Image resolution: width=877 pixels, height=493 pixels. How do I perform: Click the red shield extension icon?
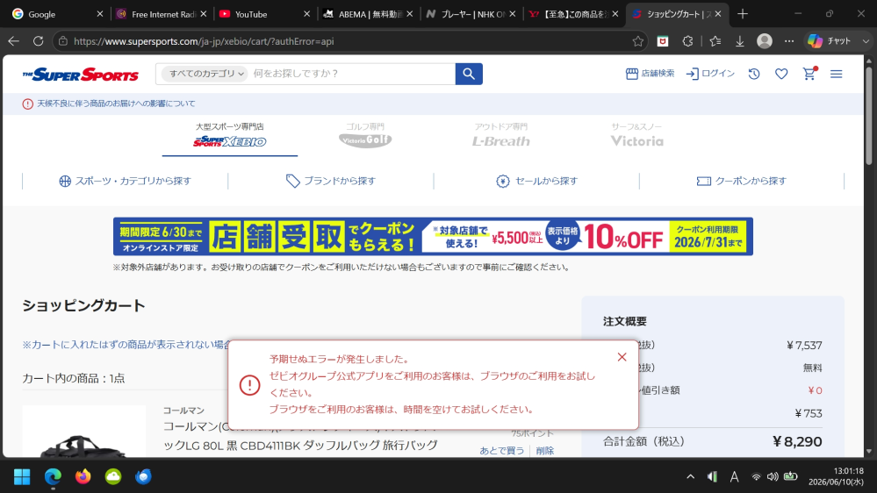[x=663, y=41]
